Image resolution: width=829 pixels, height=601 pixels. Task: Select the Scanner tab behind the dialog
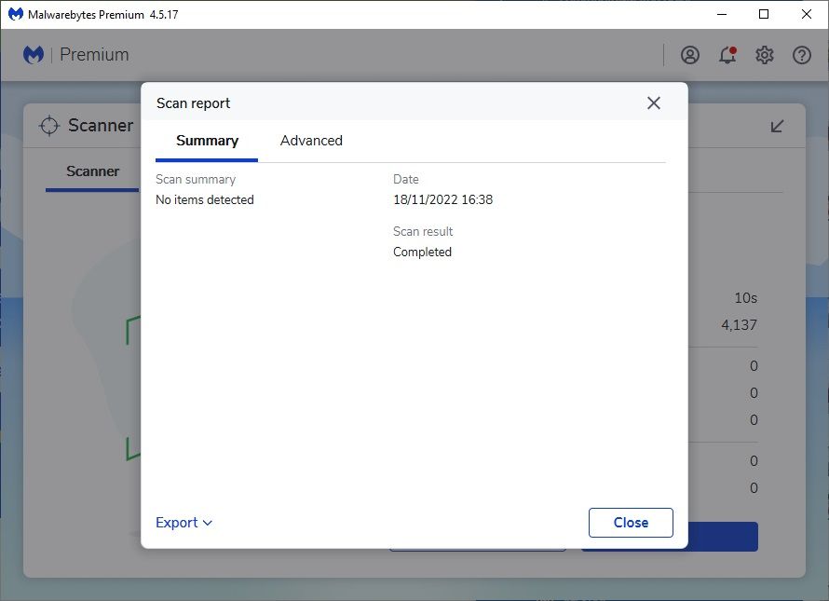tap(92, 171)
